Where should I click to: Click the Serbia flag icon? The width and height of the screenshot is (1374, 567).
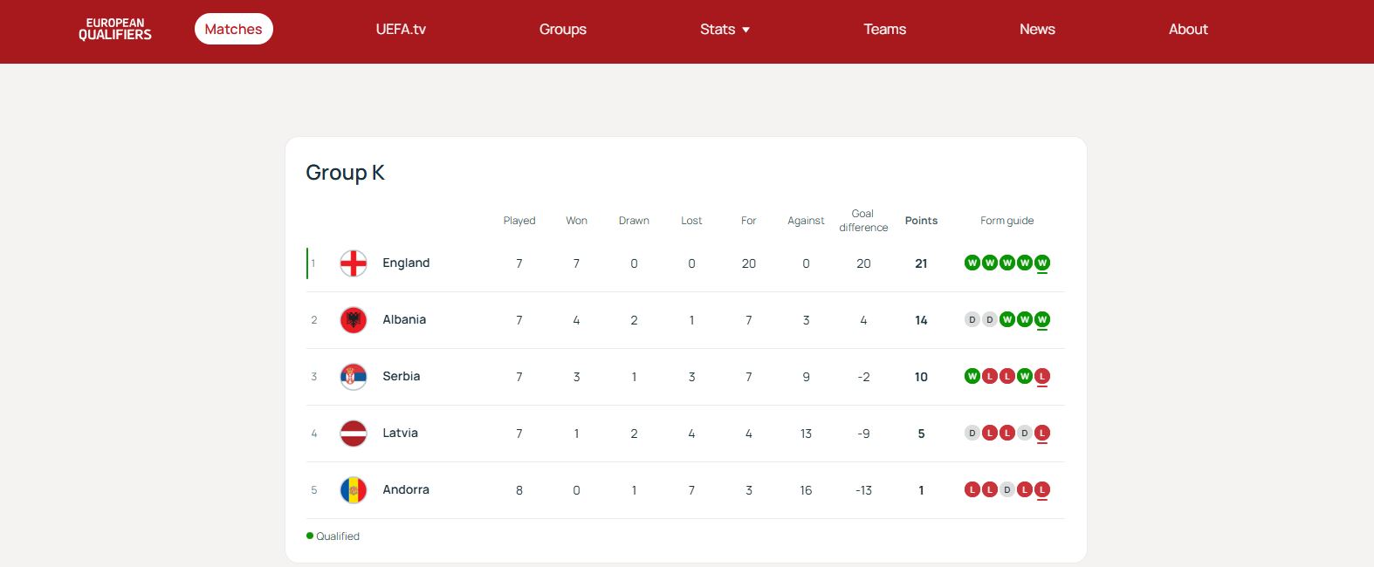tap(354, 377)
